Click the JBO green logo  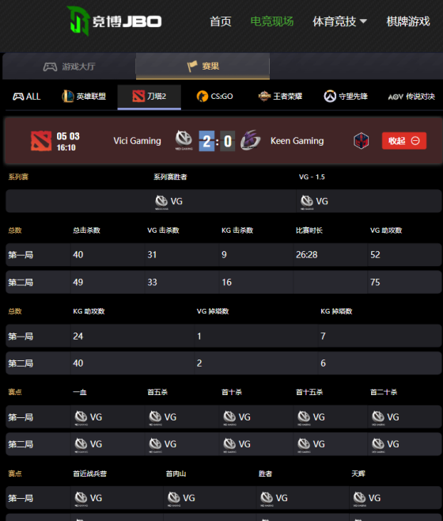(78, 21)
